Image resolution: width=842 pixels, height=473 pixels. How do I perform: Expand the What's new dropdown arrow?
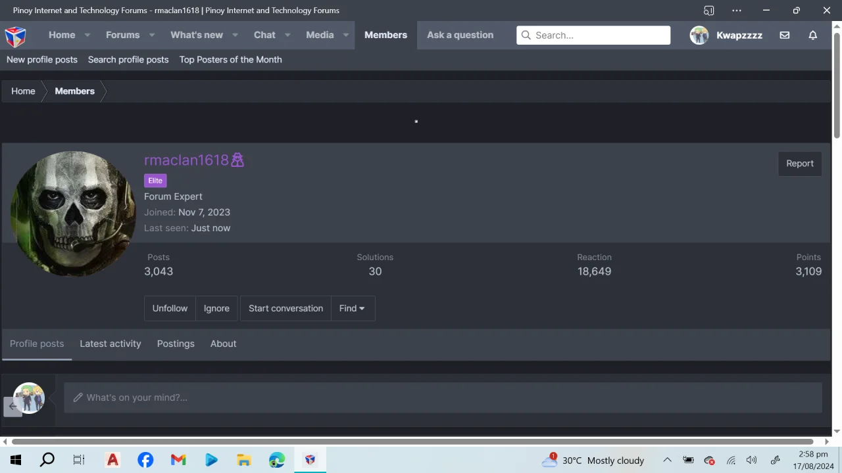click(x=235, y=35)
